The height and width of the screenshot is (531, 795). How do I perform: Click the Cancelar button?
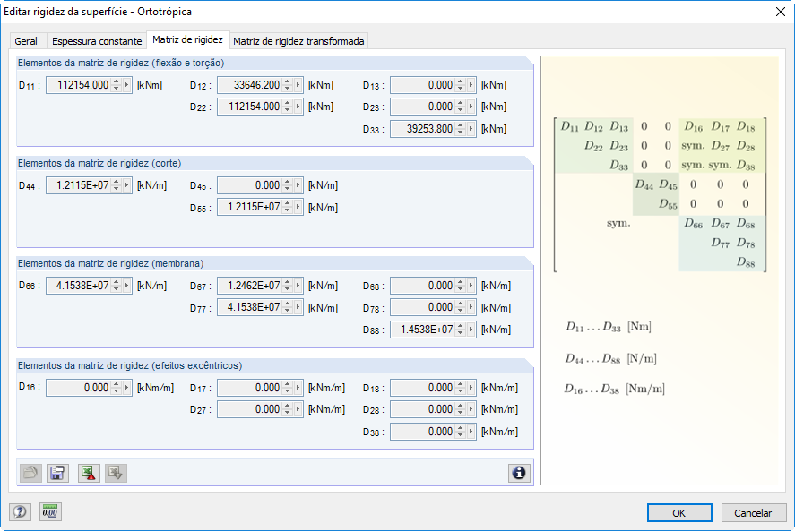click(x=753, y=513)
